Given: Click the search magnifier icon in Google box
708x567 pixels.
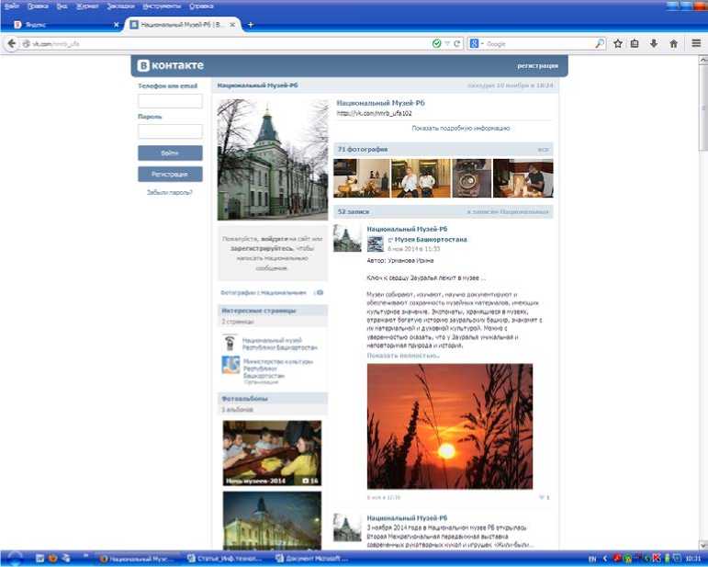Looking at the screenshot, I should click(x=600, y=43).
